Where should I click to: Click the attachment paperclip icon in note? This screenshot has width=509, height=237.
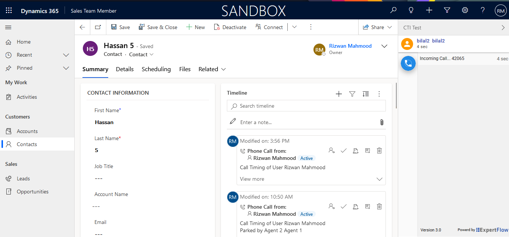tap(381, 122)
